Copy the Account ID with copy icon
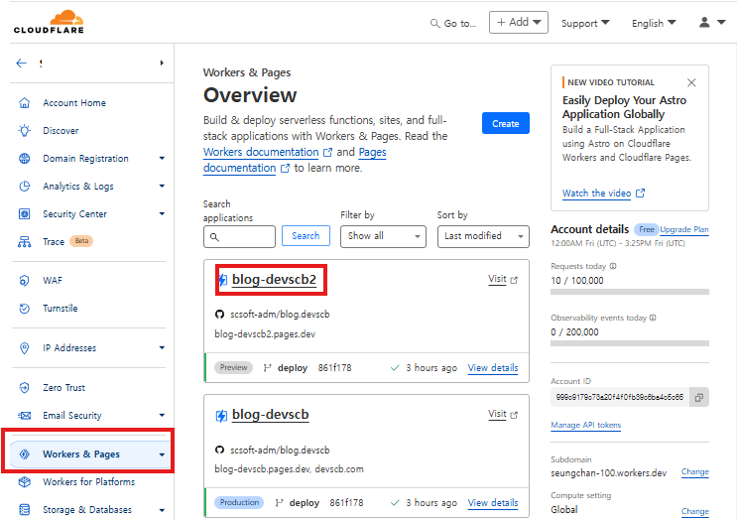The height and width of the screenshot is (520, 737). coord(699,397)
